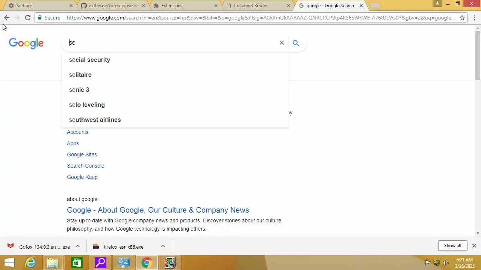The width and height of the screenshot is (481, 270).
Task: Close the Settings tab
Action: (71, 6)
